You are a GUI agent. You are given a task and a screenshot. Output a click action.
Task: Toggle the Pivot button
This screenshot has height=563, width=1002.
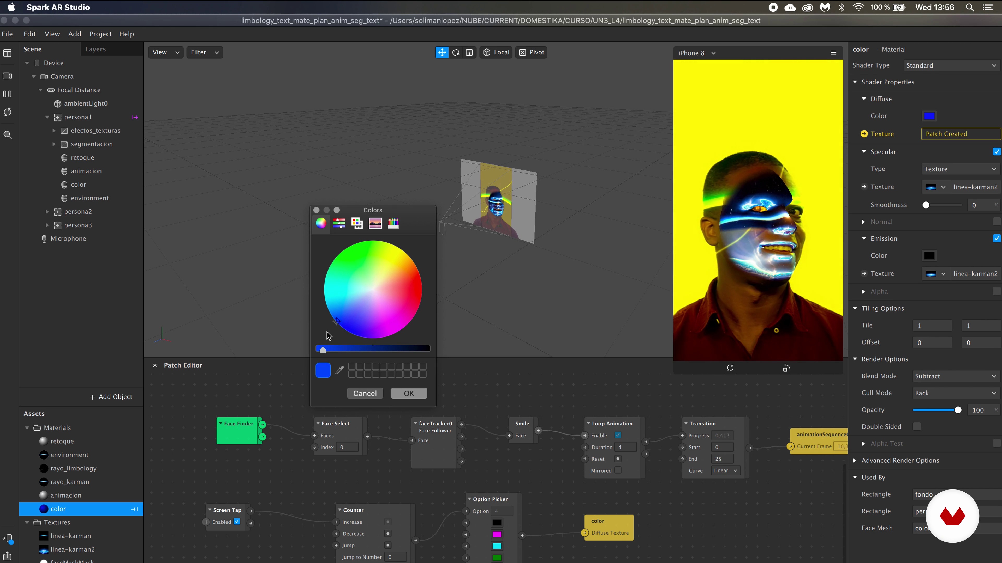[531, 52]
